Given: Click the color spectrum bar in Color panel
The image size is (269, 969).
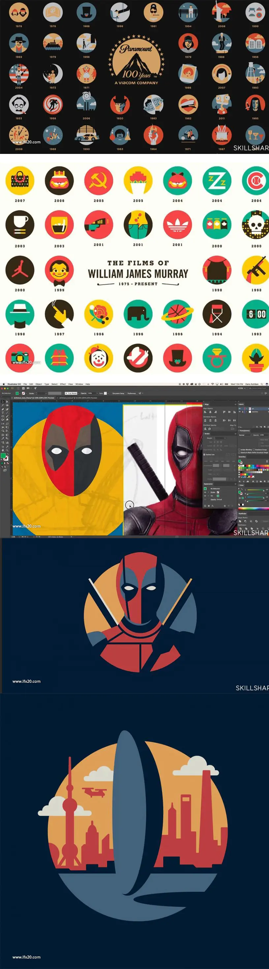Looking at the screenshot, I should click(x=254, y=509).
